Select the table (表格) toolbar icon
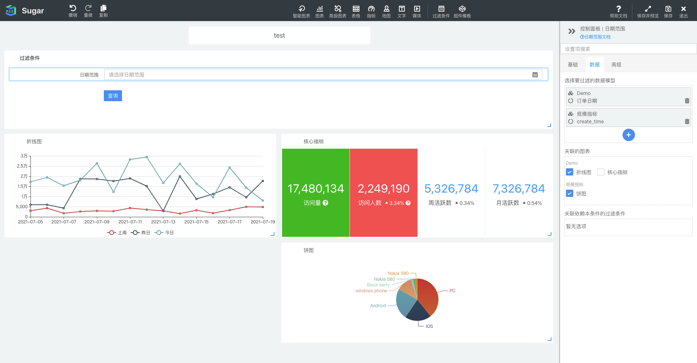Screen dimensions: 697x363 356,9
